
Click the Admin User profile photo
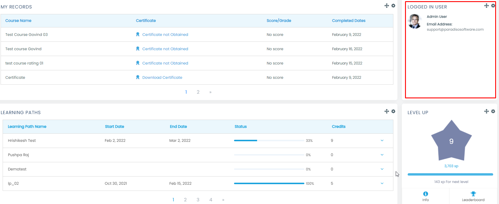(x=415, y=22)
